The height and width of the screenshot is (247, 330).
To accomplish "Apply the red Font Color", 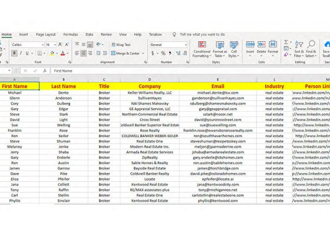I will point(62,54).
